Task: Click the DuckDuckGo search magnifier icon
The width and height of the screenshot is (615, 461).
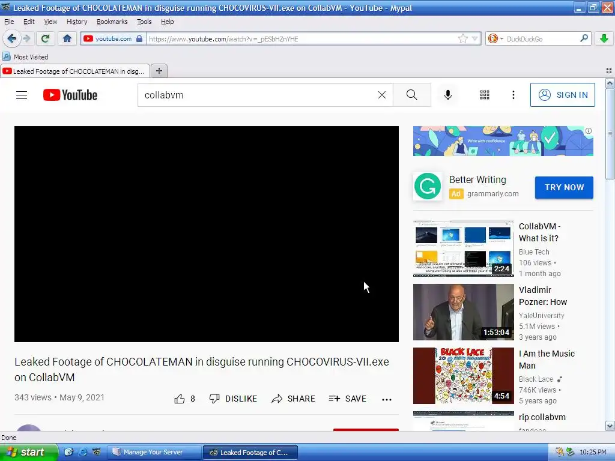Action: (584, 38)
